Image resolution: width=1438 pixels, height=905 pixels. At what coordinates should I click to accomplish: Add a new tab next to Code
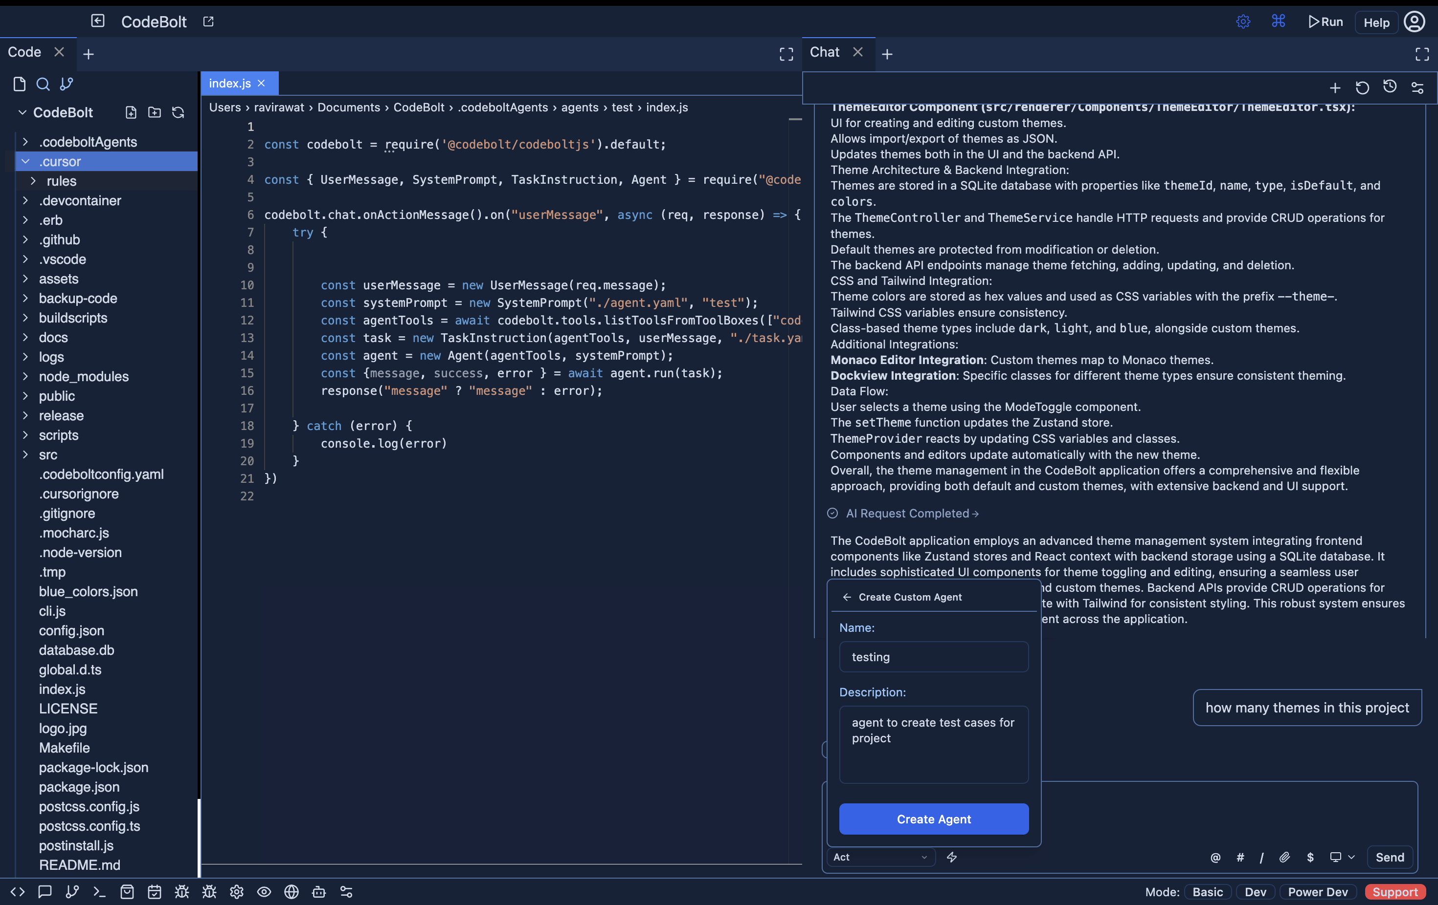(x=89, y=54)
